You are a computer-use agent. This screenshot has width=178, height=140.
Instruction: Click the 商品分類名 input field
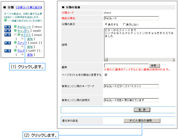click(x=131, y=18)
